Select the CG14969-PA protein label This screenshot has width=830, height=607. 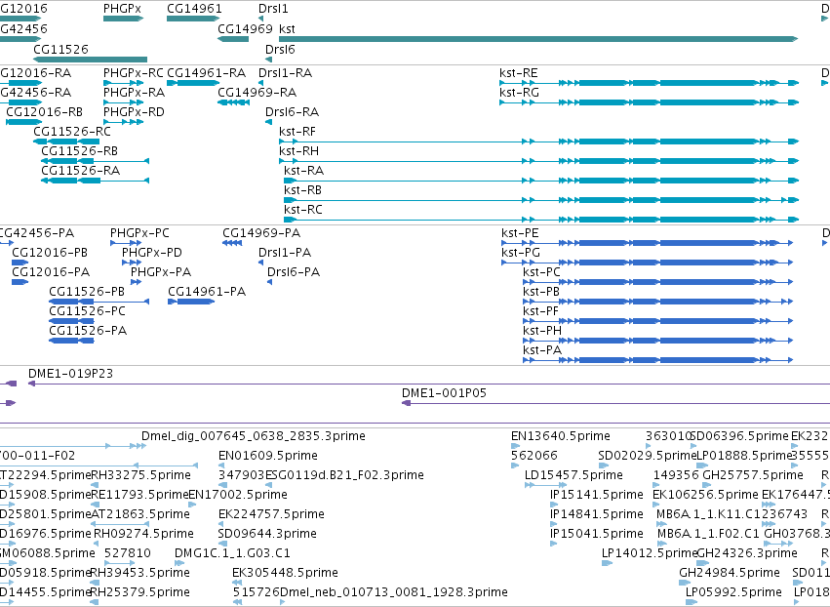tap(261, 233)
